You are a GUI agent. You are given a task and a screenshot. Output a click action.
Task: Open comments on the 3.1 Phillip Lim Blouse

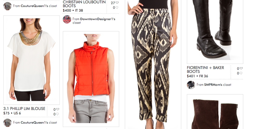(x=57, y=114)
